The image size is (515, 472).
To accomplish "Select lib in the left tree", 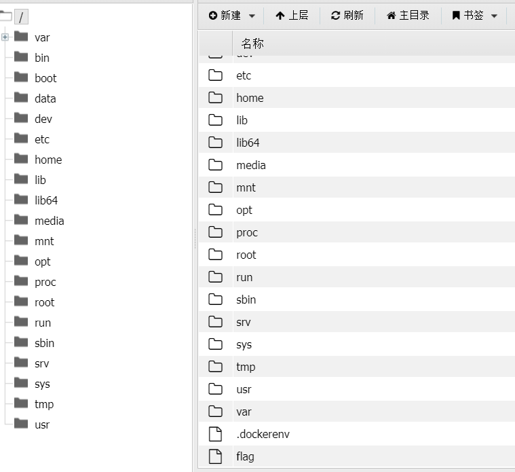I will (x=40, y=180).
